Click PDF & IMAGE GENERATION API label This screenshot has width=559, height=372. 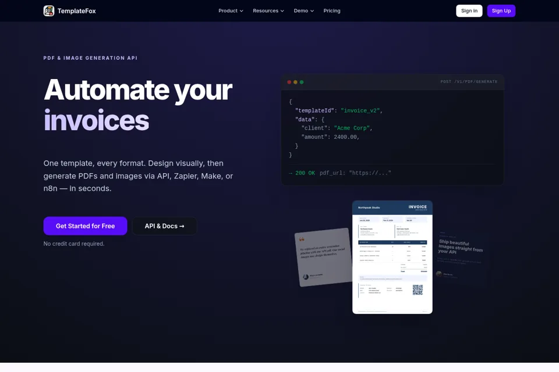(90, 58)
